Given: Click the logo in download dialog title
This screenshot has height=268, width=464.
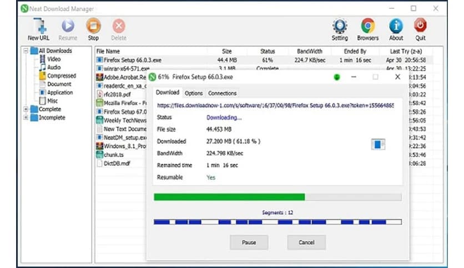Looking at the screenshot, I should pyautogui.click(x=152, y=77).
